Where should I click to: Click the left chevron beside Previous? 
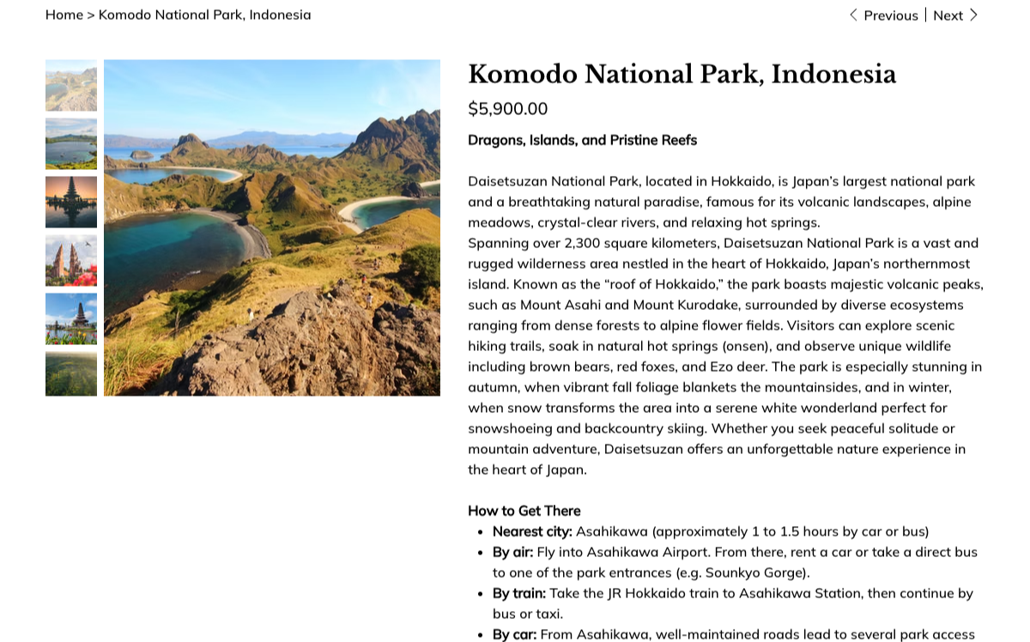(x=853, y=15)
